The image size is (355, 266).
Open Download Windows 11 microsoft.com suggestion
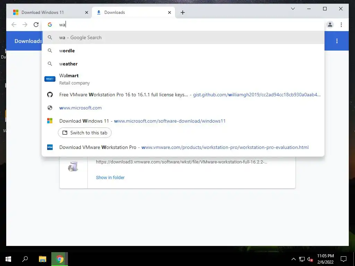point(183,121)
